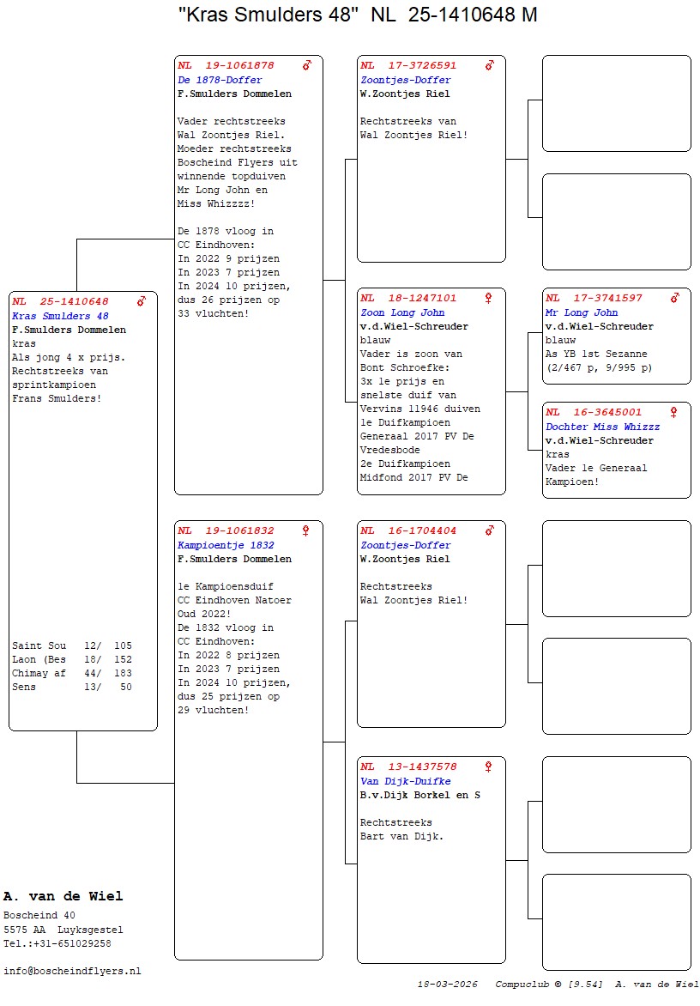Click the female symbol in the Van Dijk-Duifke box

(489, 767)
